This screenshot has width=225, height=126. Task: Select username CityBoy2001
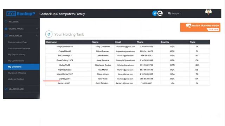65,79
